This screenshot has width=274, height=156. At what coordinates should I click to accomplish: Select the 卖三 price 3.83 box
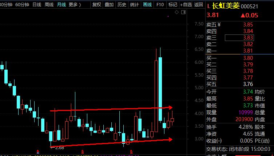[x=239, y=38]
